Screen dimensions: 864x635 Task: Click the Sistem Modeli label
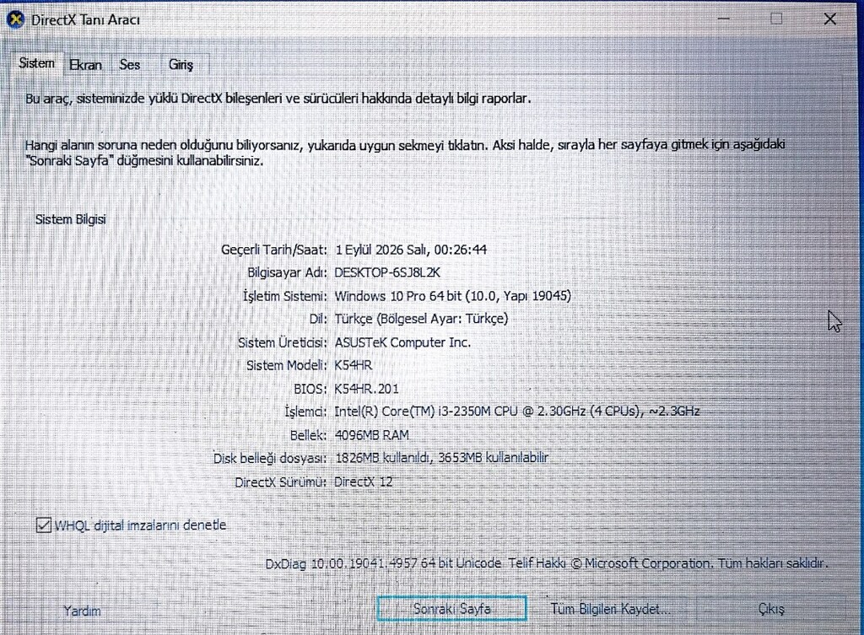287,365
